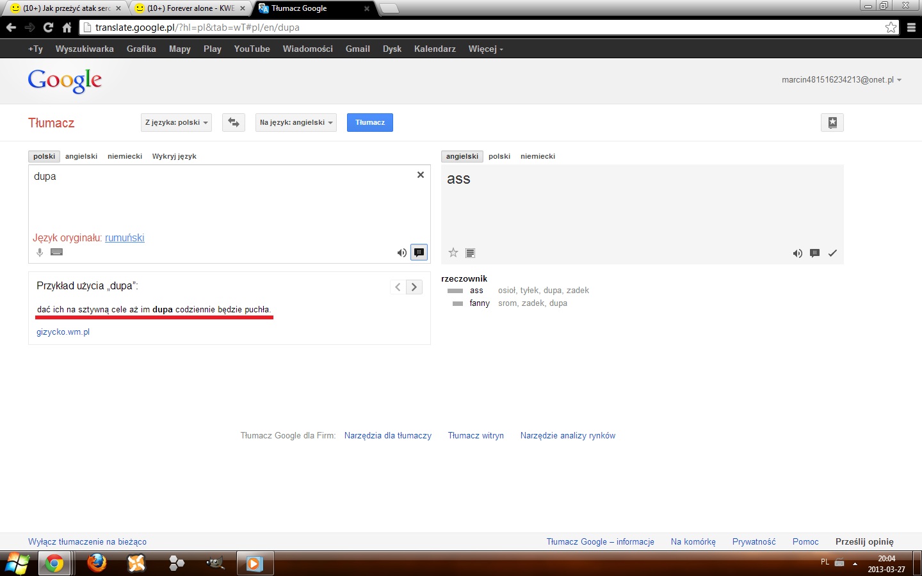Open a new browser tab
The width and height of the screenshot is (922, 576).
pos(389,8)
